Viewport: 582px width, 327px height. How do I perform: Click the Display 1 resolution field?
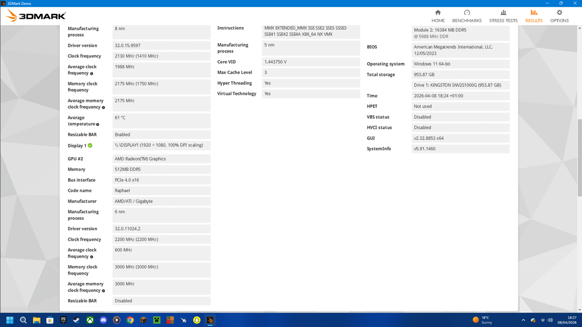tap(161, 145)
